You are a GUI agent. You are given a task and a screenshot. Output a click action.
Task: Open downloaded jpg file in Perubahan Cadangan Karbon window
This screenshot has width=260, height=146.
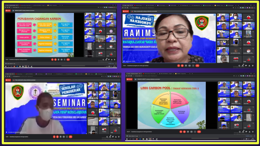point(11,64)
